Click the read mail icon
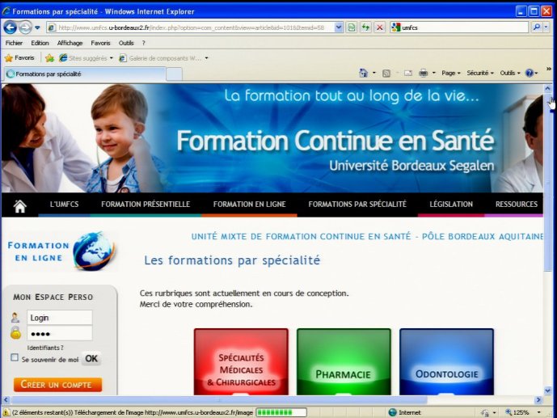The width and height of the screenshot is (557, 418). [x=408, y=73]
